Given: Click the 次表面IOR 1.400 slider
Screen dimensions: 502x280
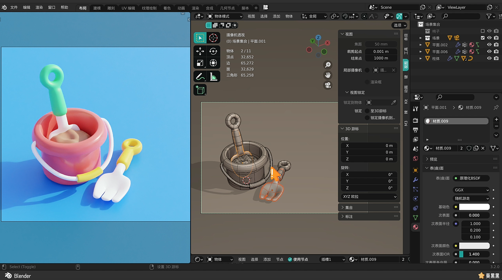Looking at the screenshot, I should tap(474, 254).
